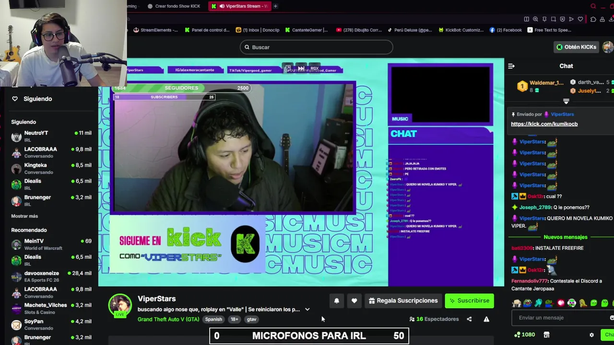Switch to the Crear fondo Show KICK tab
Viewport: 614px width, 345px height.
(x=174, y=6)
